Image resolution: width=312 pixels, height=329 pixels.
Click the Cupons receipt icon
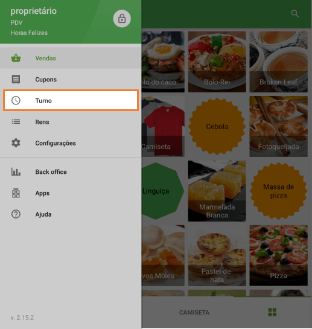pyautogui.click(x=16, y=79)
